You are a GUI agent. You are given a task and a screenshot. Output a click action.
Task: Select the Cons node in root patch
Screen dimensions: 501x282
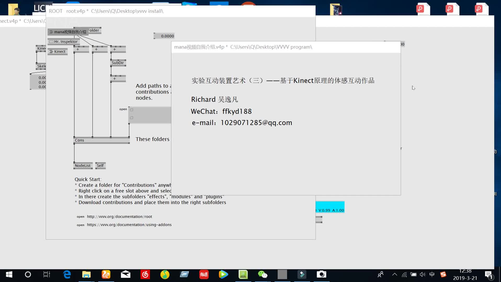[x=101, y=140]
